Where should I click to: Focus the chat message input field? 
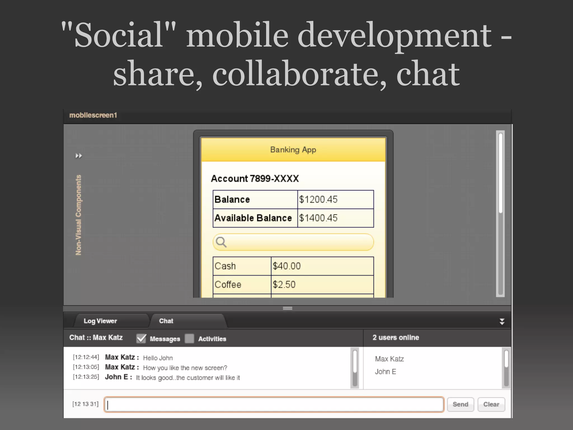[x=274, y=404]
